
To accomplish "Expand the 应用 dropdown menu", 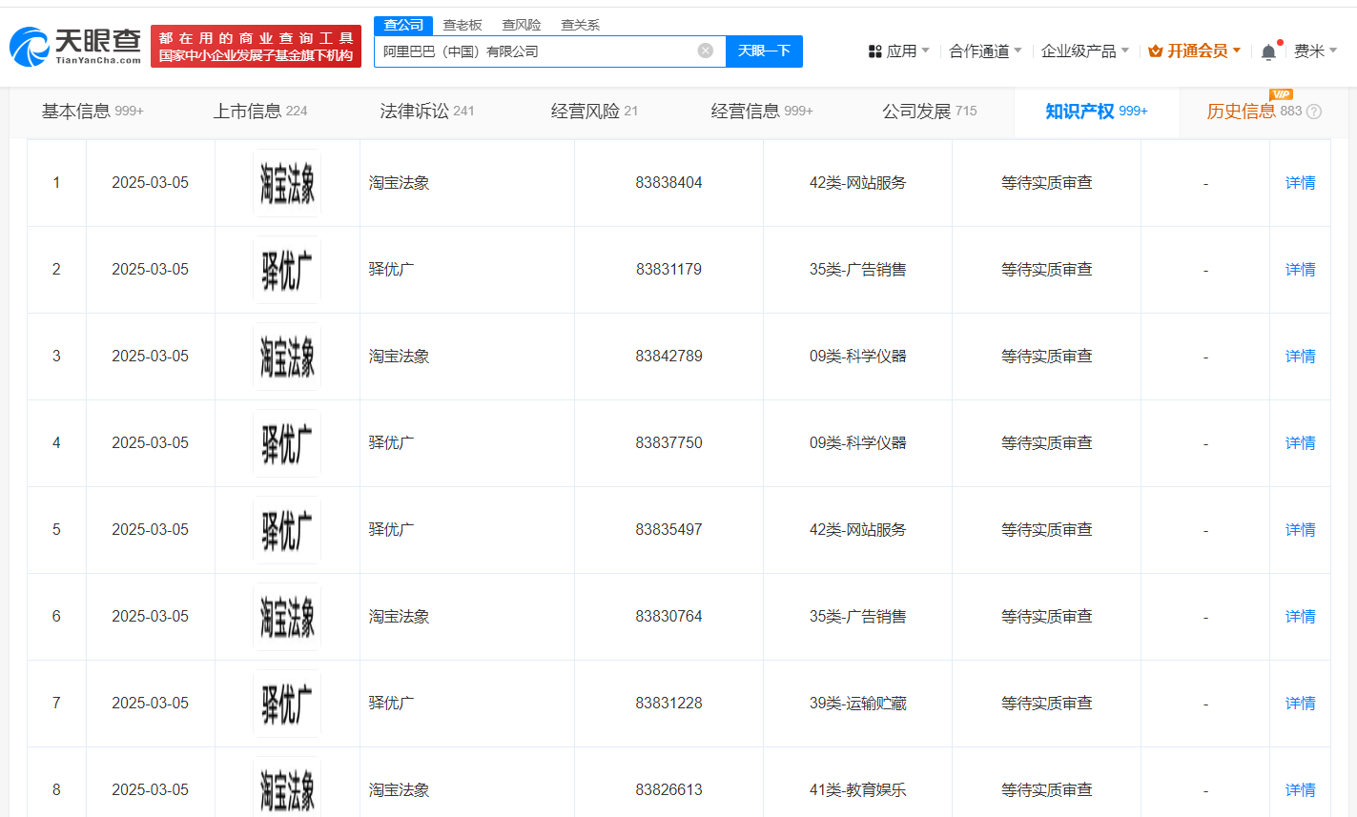I will [x=898, y=51].
